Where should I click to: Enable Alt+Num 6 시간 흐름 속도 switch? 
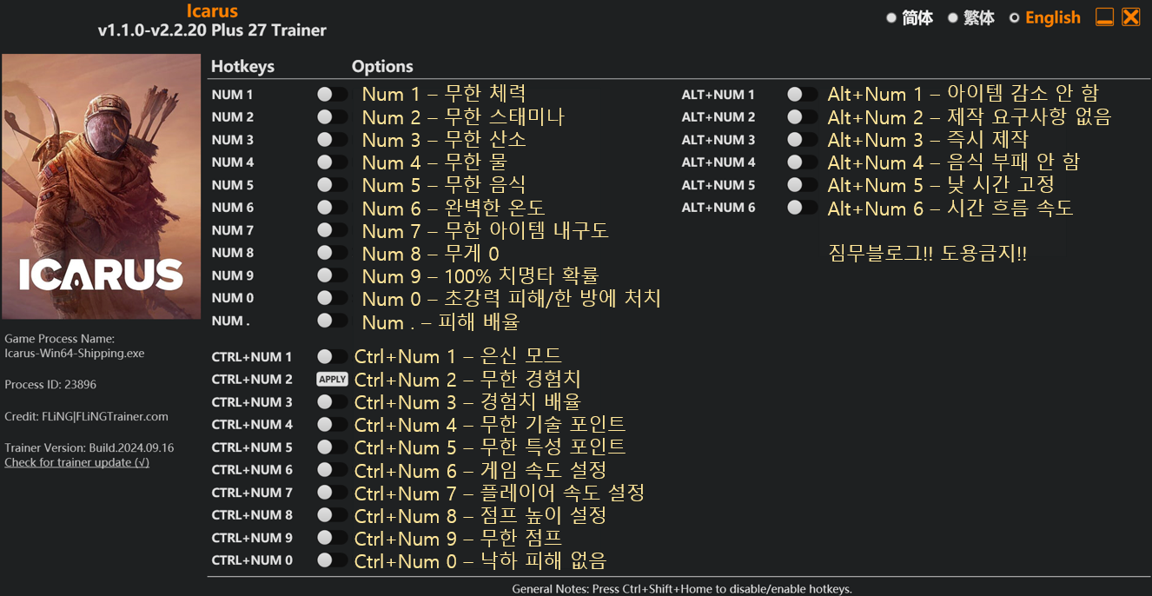click(x=802, y=207)
